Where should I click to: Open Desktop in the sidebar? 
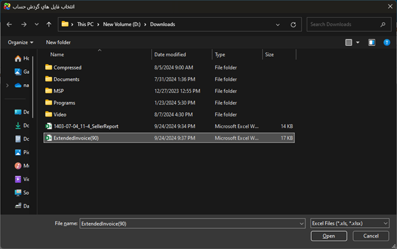coord(22,112)
